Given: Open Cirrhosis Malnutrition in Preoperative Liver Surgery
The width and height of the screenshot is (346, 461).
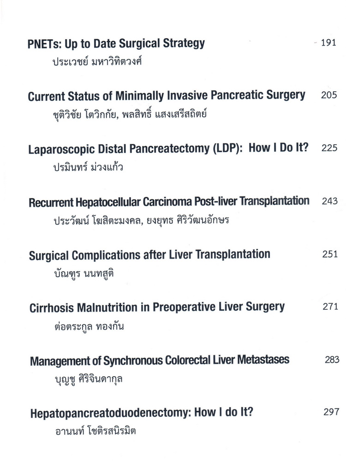Looking at the screenshot, I should [157, 307].
